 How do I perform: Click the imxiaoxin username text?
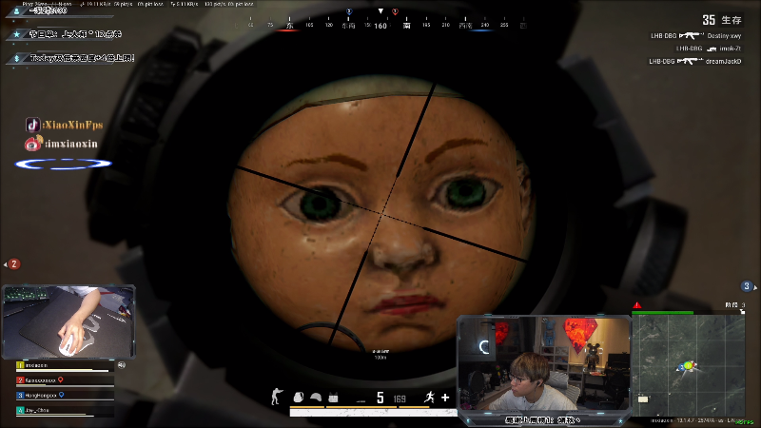(x=71, y=144)
